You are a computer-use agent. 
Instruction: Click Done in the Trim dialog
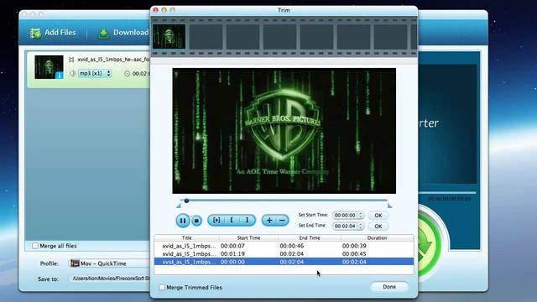pyautogui.click(x=389, y=287)
